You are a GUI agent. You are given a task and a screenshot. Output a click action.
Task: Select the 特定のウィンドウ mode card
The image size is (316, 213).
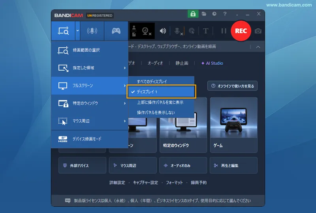[x=183, y=125]
